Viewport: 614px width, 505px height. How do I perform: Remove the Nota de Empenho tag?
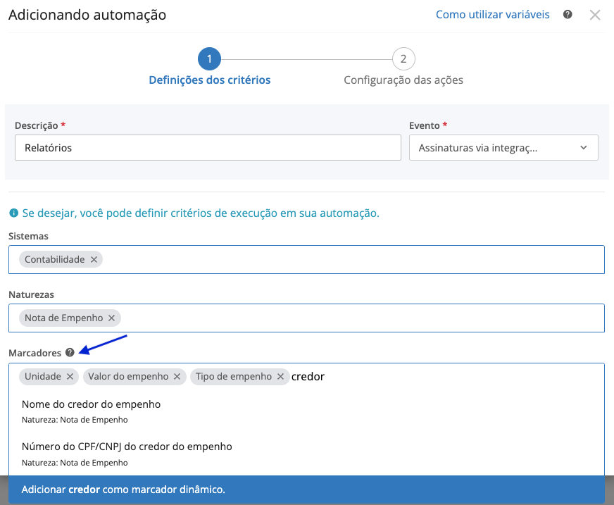tap(112, 318)
